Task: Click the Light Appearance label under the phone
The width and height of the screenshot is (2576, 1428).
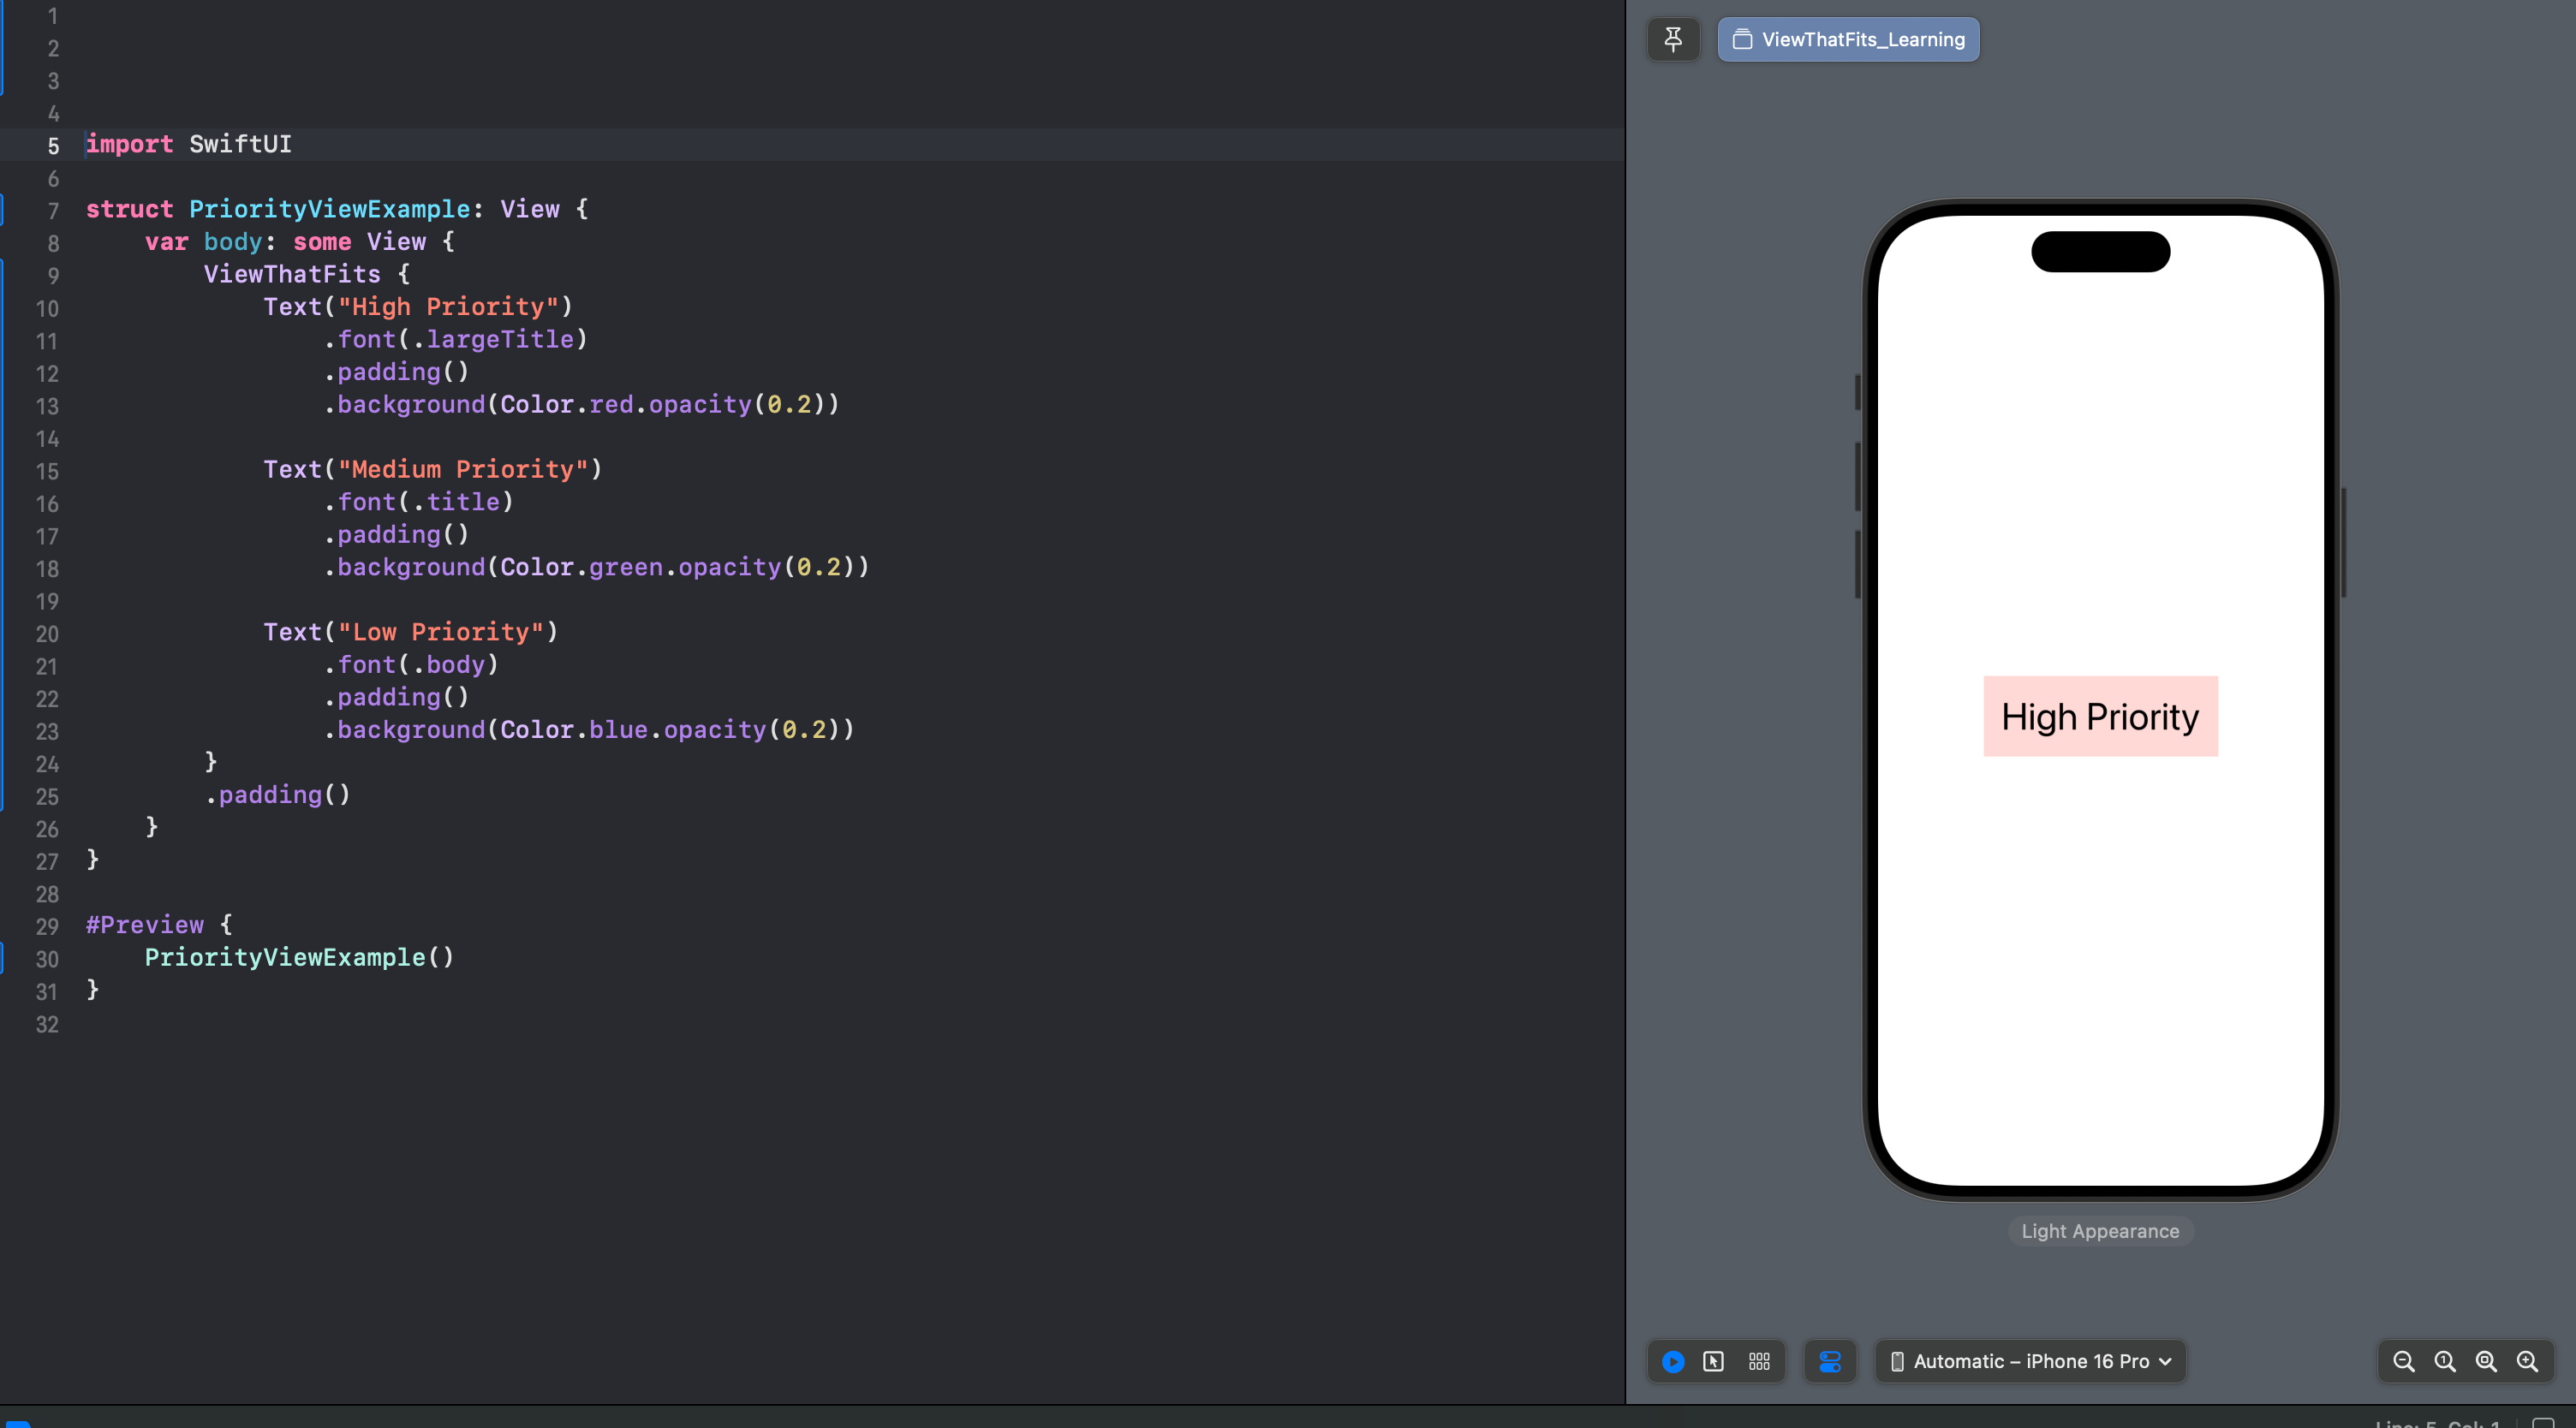Action: 2100,1231
